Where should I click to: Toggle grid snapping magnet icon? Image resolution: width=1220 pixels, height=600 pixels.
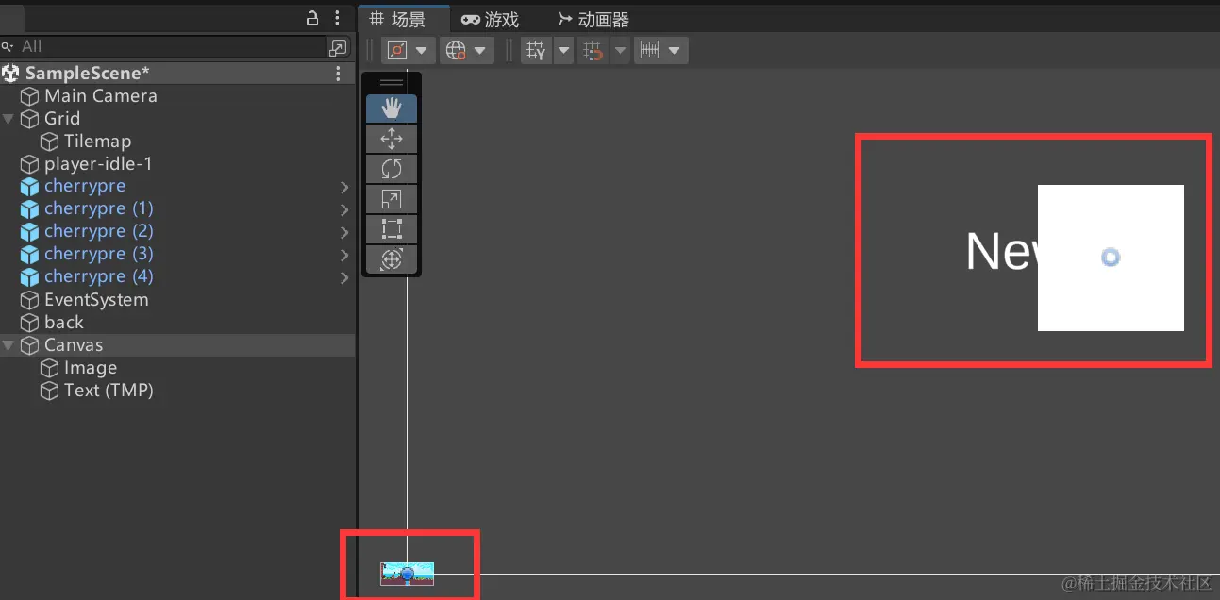593,50
